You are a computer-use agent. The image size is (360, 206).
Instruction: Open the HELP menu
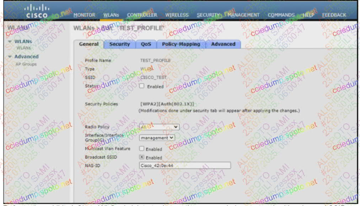point(308,15)
